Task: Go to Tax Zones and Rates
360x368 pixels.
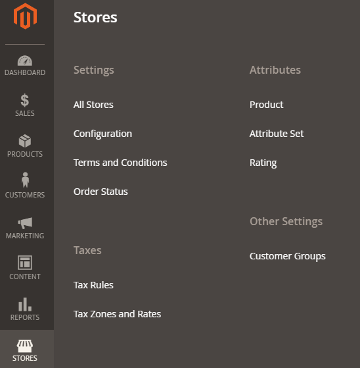Action: [x=117, y=314]
